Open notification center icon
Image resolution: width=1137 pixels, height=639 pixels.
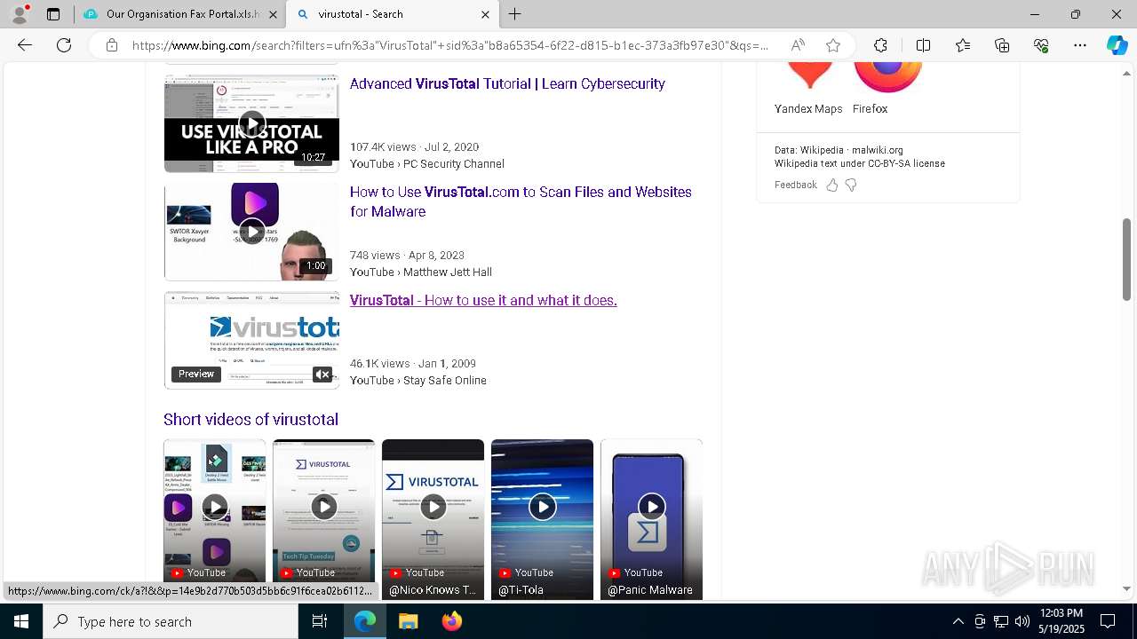point(1108,621)
